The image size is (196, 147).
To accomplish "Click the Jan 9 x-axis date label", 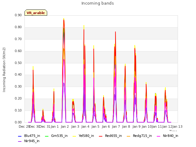I will pos(136,126).
